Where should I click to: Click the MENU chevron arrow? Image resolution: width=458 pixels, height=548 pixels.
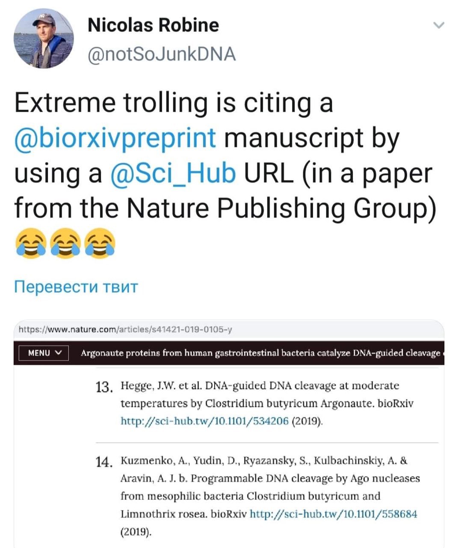[x=59, y=353]
